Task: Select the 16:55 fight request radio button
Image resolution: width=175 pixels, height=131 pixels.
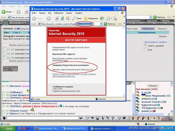Action: (x=4, y=53)
